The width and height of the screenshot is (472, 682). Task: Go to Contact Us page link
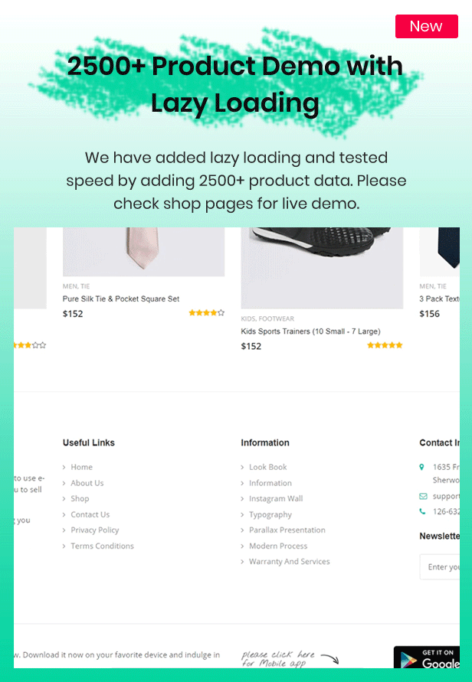point(90,514)
